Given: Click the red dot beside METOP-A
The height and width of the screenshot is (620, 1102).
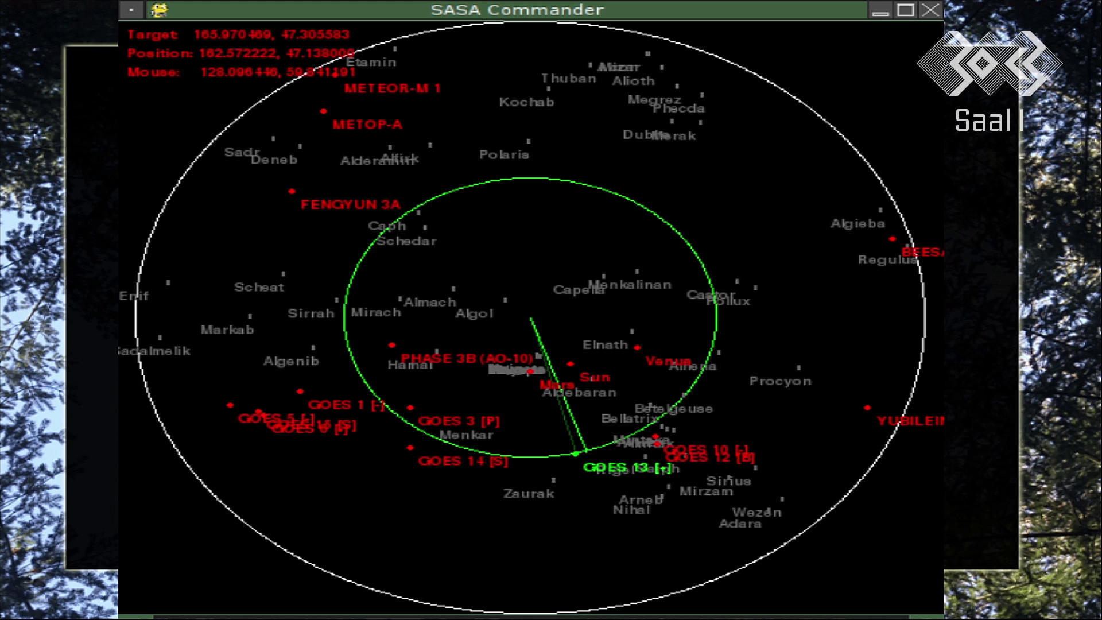Looking at the screenshot, I should pos(323,111).
